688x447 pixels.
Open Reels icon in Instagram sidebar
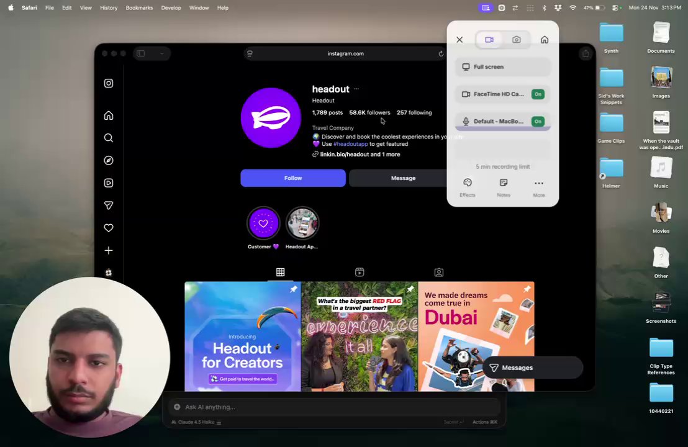[x=109, y=183]
